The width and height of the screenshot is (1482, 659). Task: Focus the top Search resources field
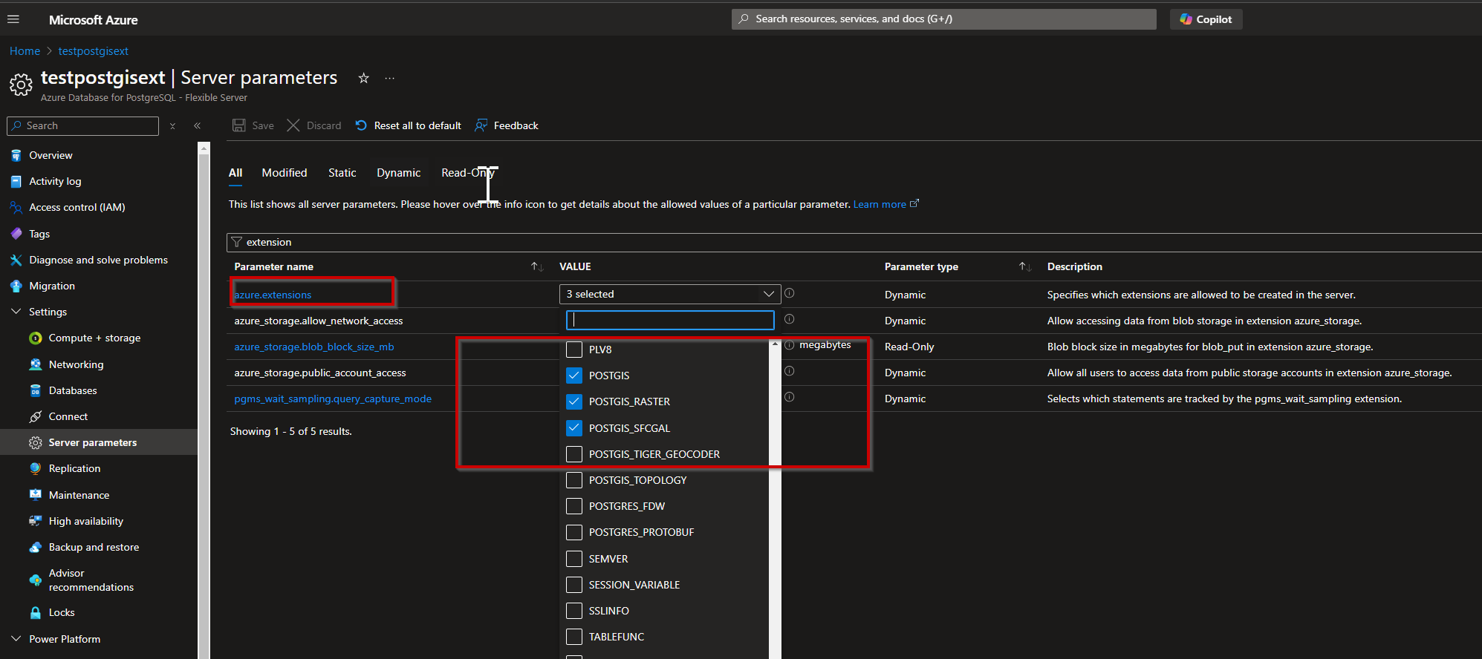[943, 19]
